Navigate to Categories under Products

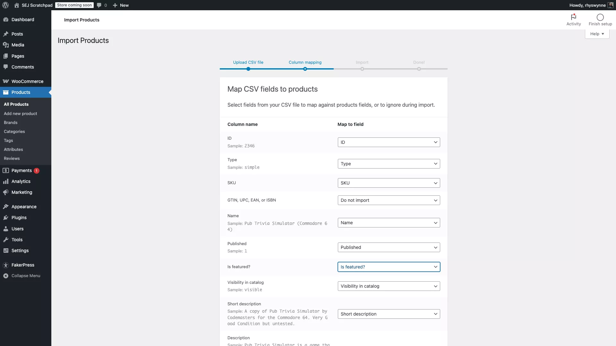14,131
